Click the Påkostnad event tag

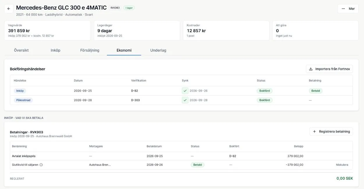(23, 100)
